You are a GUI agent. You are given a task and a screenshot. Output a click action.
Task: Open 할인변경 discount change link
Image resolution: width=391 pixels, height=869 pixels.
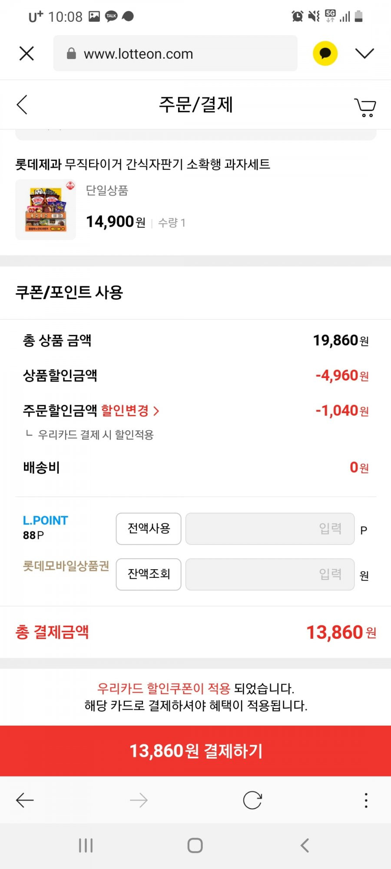pos(130,411)
